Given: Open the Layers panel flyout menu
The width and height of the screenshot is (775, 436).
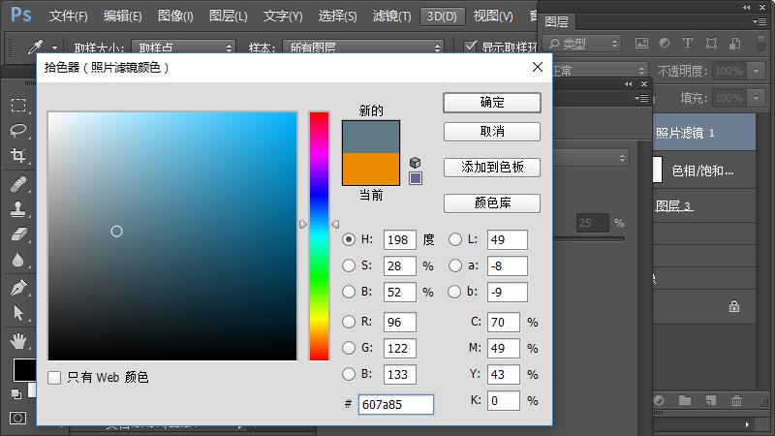Looking at the screenshot, I should tap(759, 21).
